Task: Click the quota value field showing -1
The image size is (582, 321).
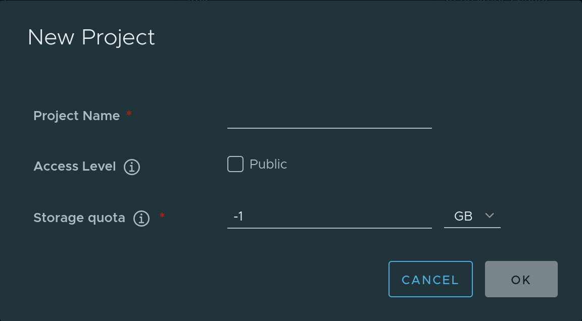Action: pos(329,217)
